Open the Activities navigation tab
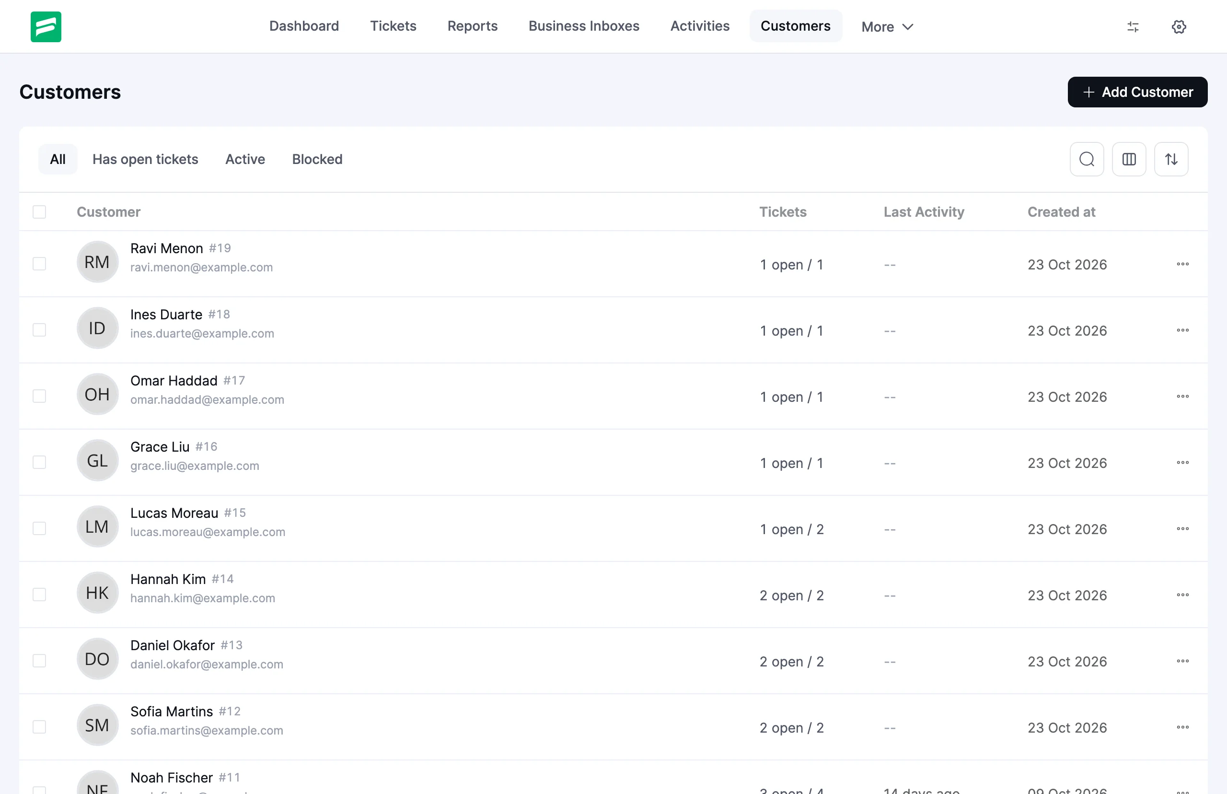Image resolution: width=1227 pixels, height=794 pixels. (700, 26)
